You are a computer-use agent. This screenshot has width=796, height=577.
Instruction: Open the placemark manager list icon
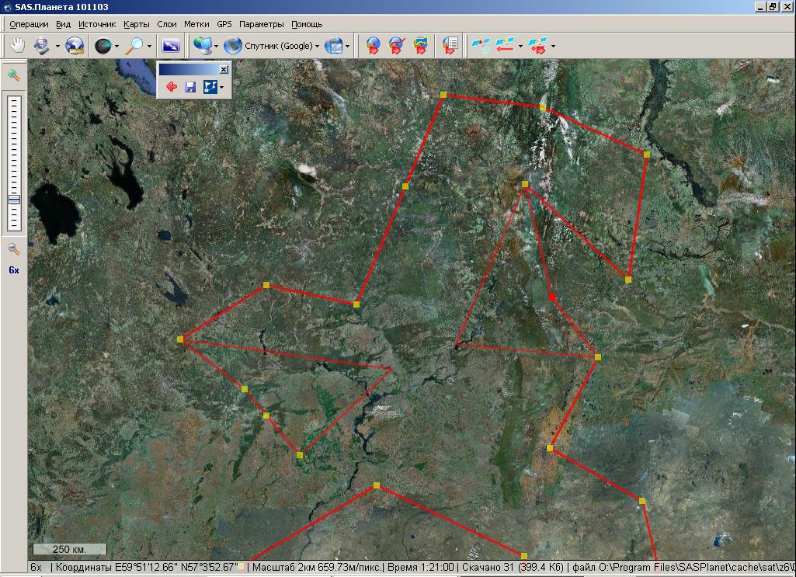[x=449, y=46]
